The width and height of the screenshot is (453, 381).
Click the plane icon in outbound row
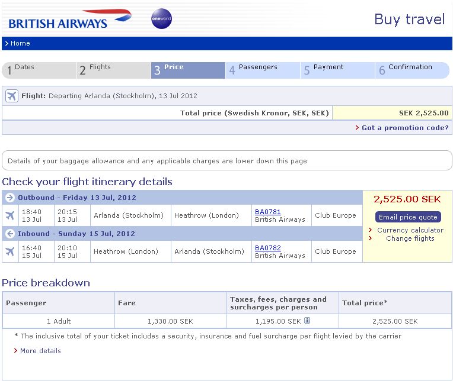click(x=9, y=215)
